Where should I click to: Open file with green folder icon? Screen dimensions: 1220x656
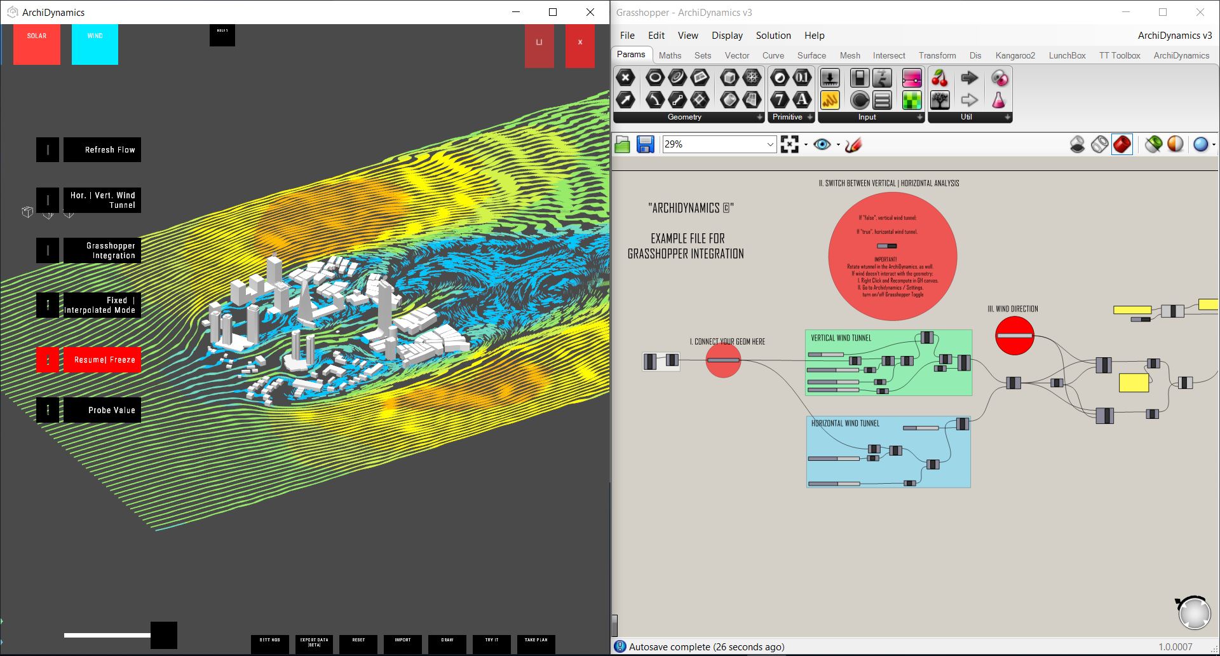point(623,145)
